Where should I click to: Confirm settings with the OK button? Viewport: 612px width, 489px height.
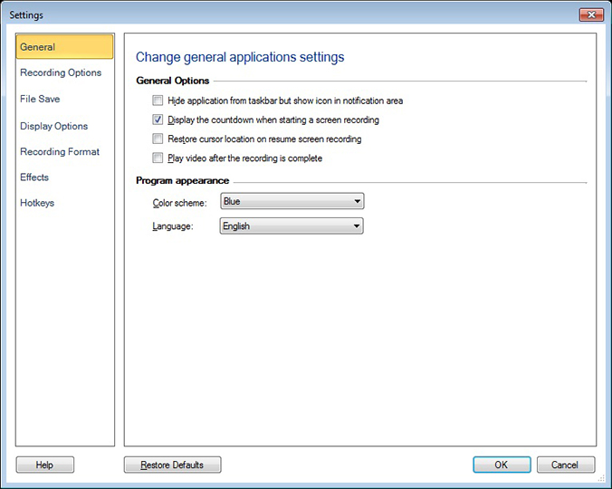(x=501, y=465)
